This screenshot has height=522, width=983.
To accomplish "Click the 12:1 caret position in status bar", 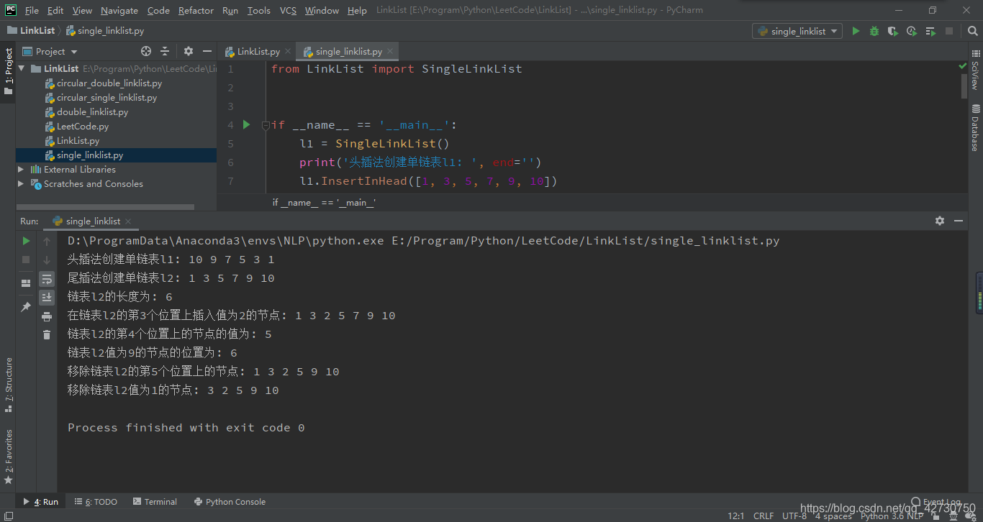I will (736, 516).
